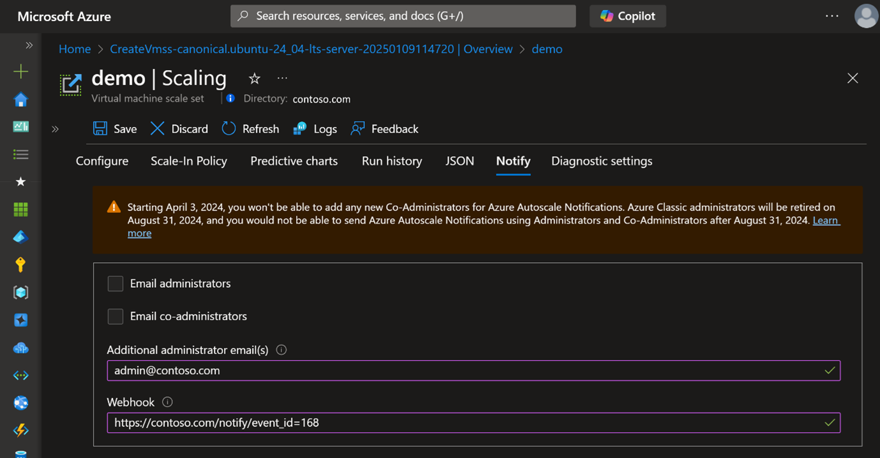Viewport: 880px width, 458px height.
Task: Open Home from the left sidebar icon
Action: click(20, 100)
